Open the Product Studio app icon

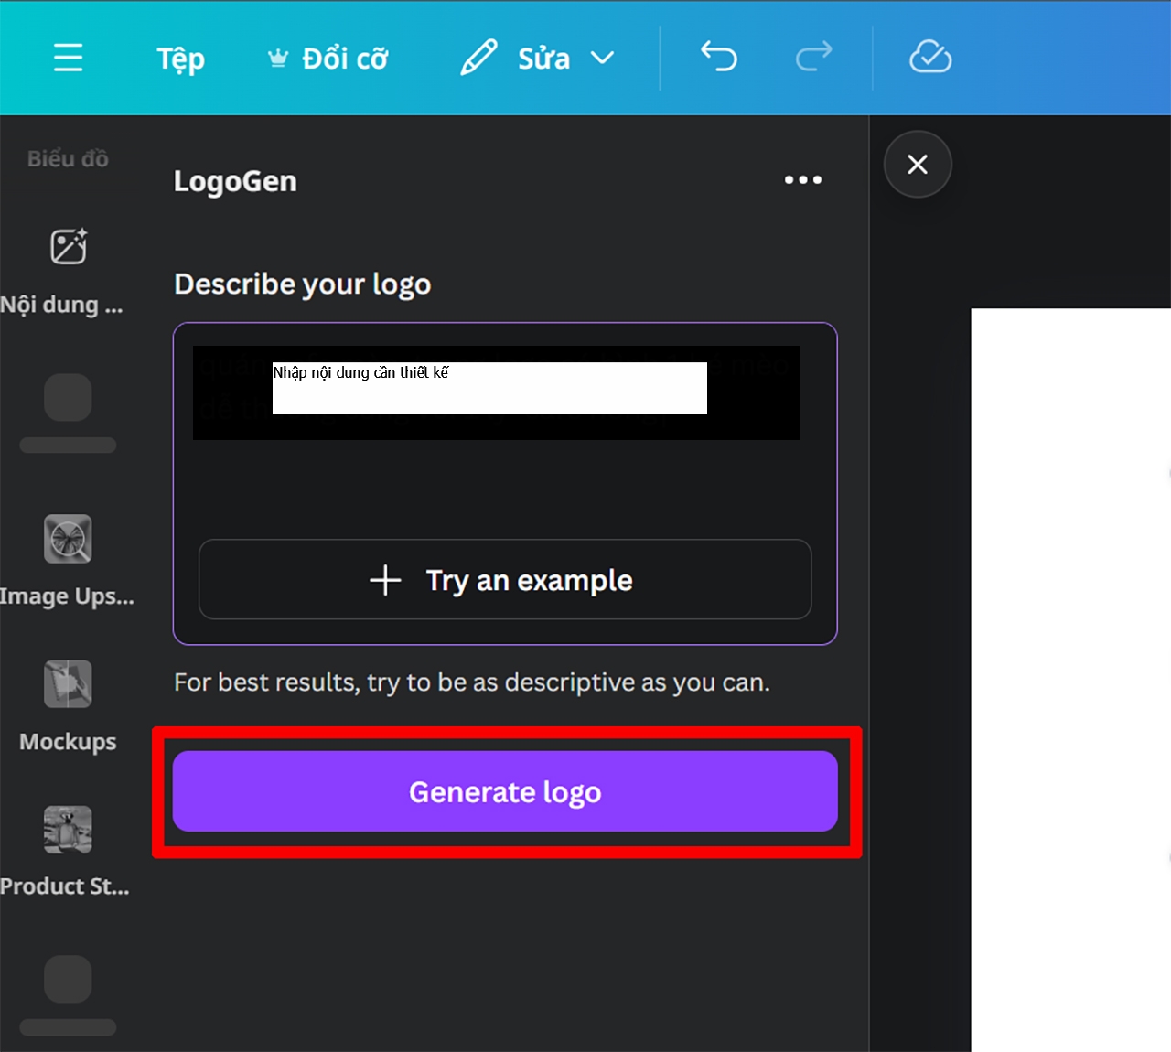(x=68, y=830)
